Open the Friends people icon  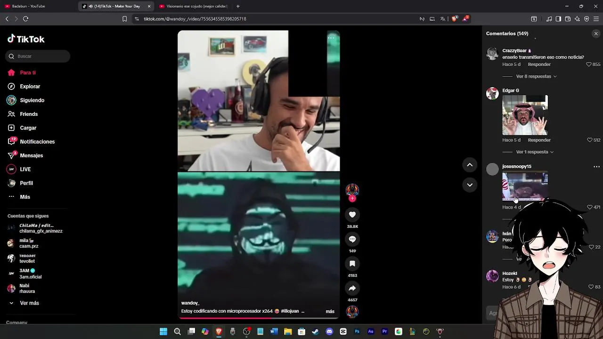11,114
